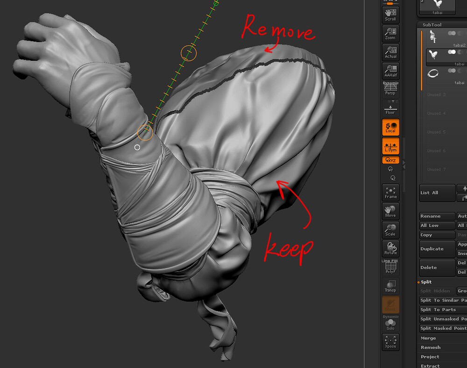
Task: Click the taibai tool thumbnail at top
Action: [x=437, y=7]
